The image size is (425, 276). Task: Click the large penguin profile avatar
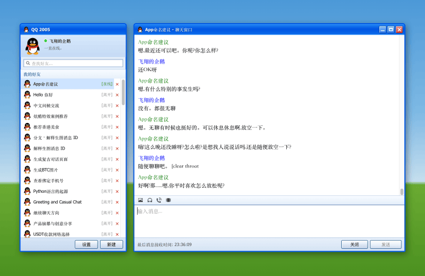[32, 46]
